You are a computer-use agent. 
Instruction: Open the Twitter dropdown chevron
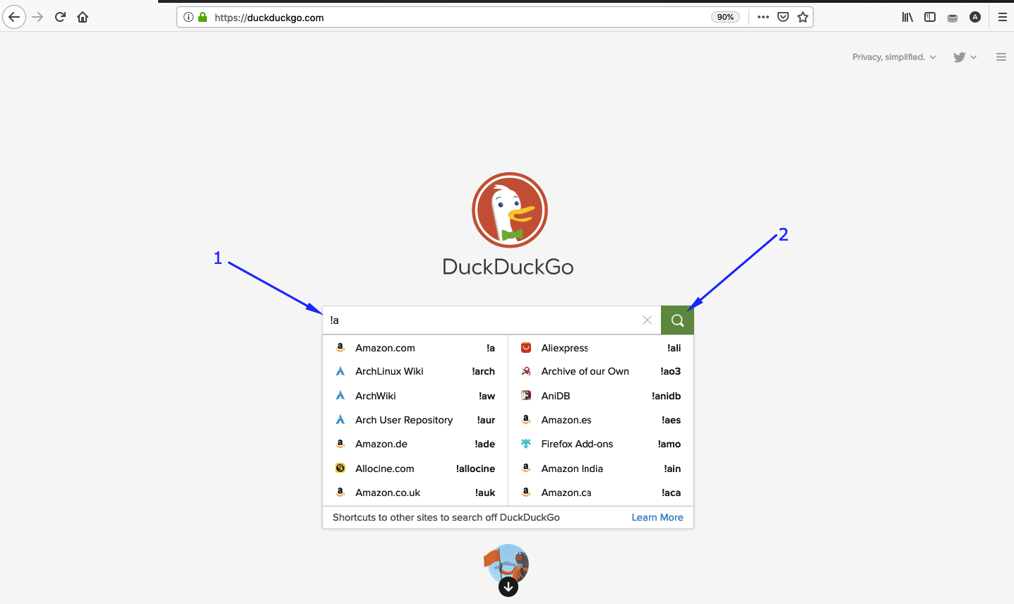point(972,57)
